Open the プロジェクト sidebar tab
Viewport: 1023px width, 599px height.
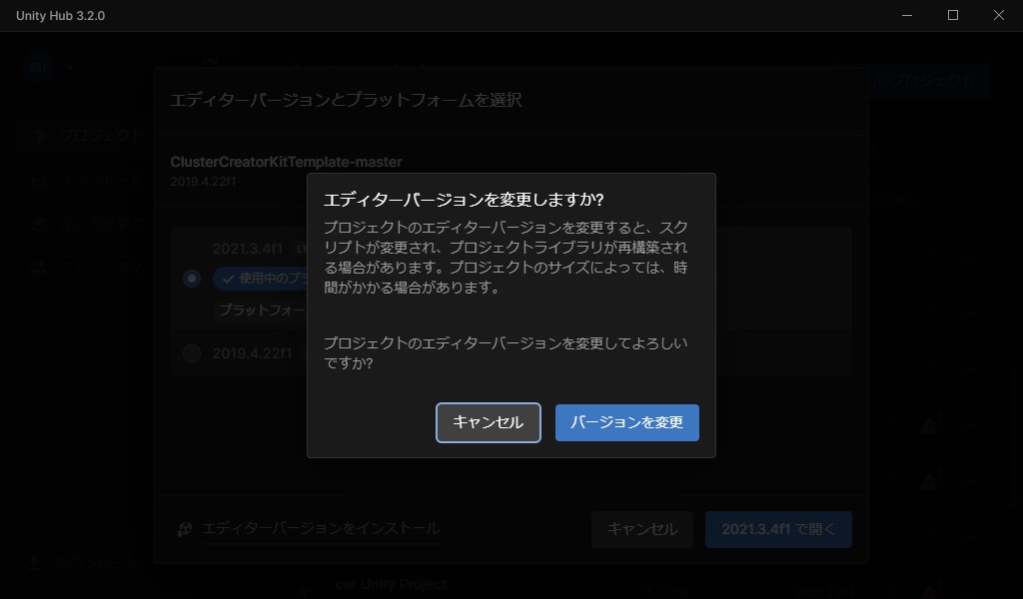pos(100,136)
